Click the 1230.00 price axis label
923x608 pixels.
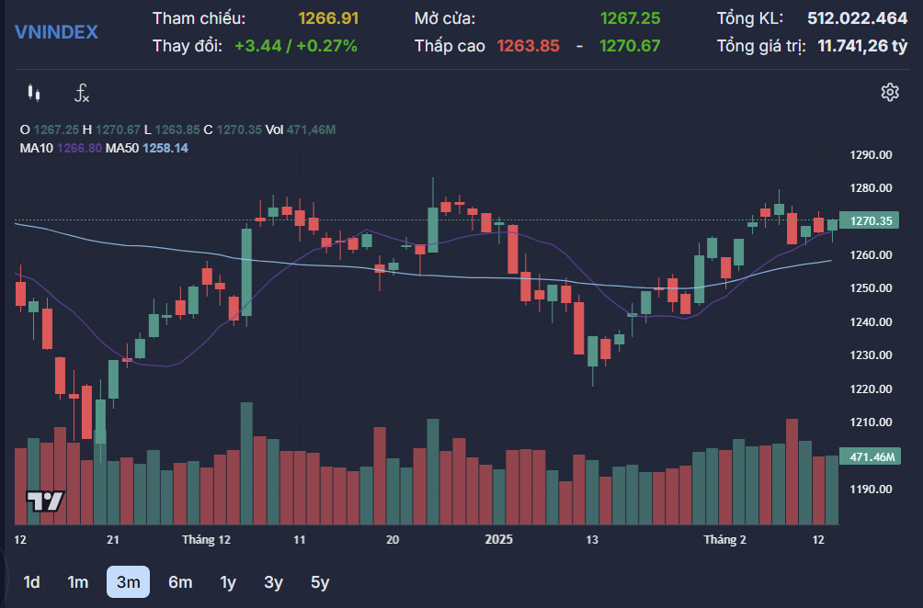point(871,355)
